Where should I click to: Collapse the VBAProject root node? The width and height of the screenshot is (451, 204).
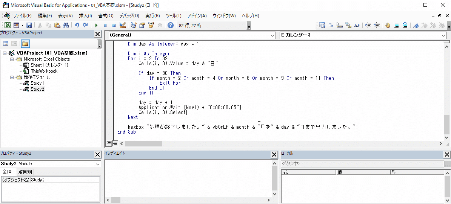[4, 53]
